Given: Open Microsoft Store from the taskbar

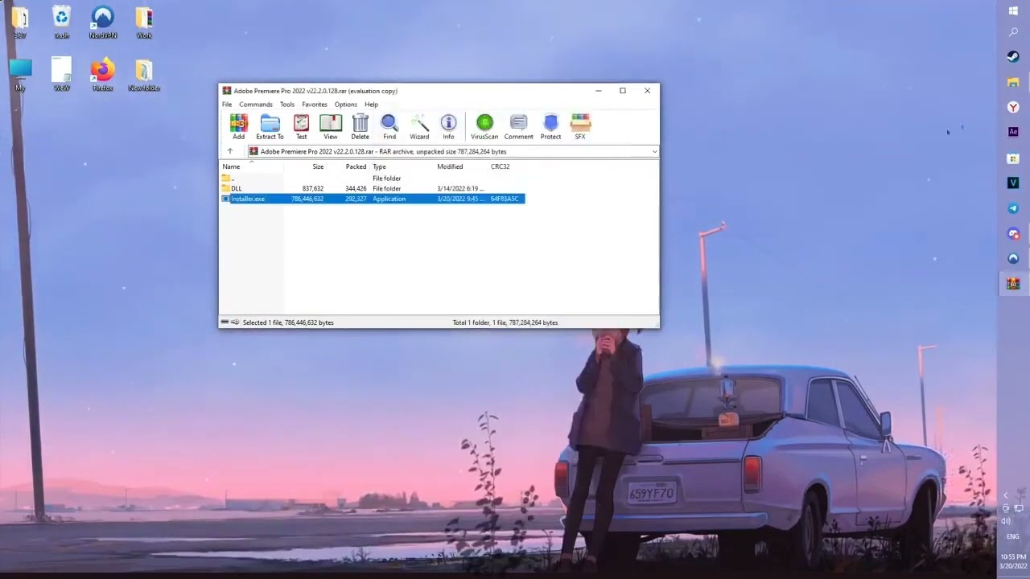Looking at the screenshot, I should (1013, 158).
